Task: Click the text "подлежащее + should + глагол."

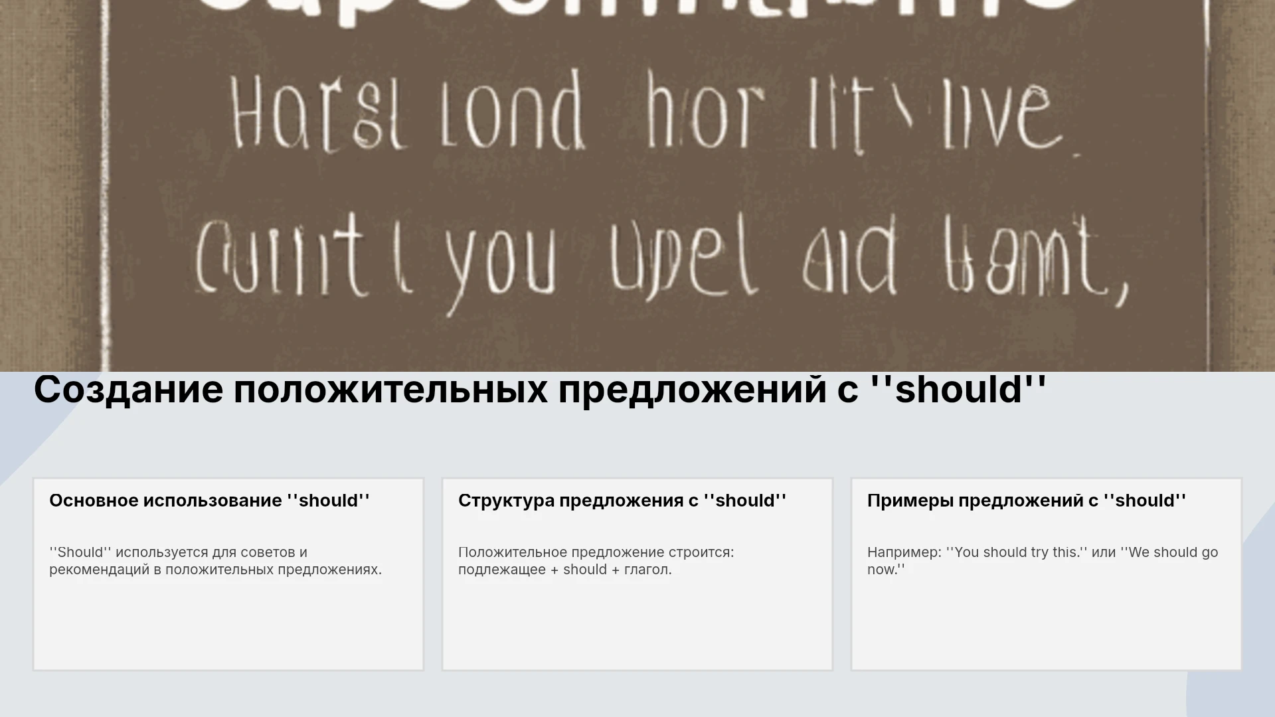Action: (565, 570)
